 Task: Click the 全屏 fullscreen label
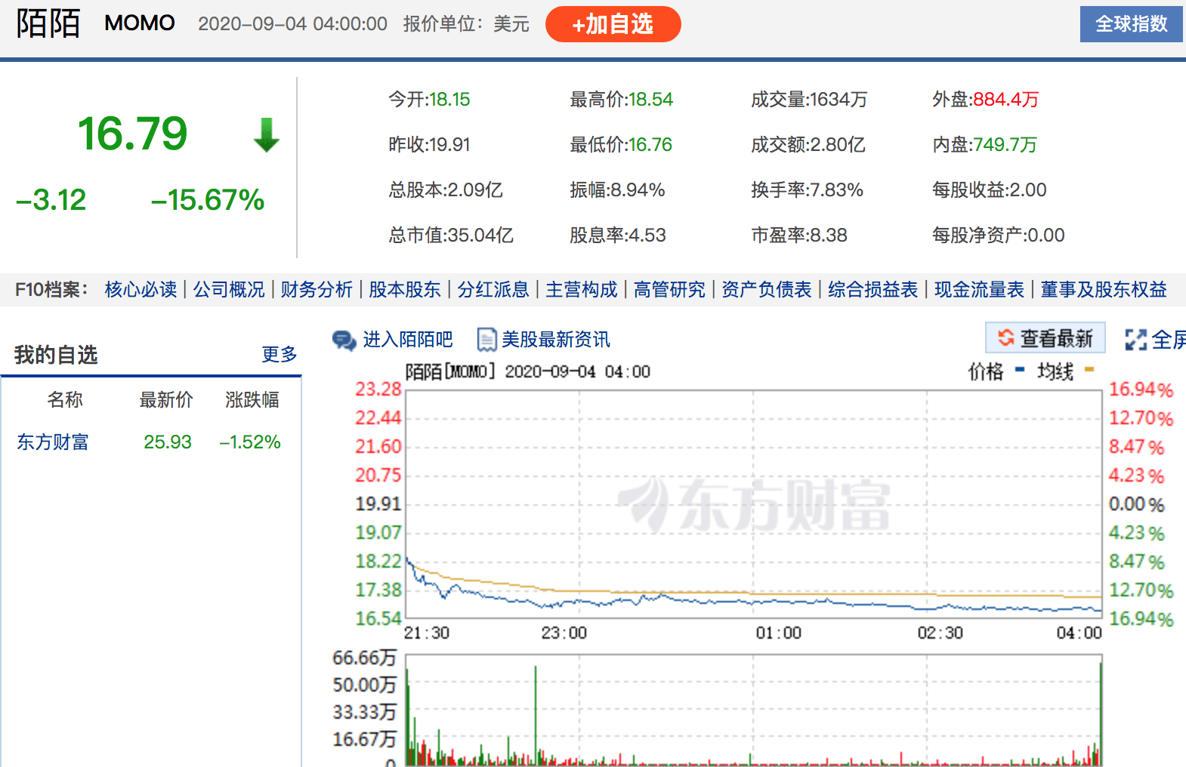click(x=1169, y=340)
